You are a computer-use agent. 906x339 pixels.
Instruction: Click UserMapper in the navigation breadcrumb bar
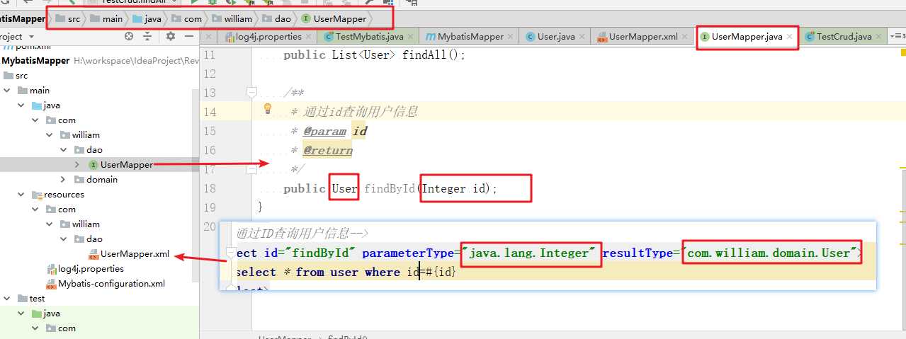click(x=340, y=18)
